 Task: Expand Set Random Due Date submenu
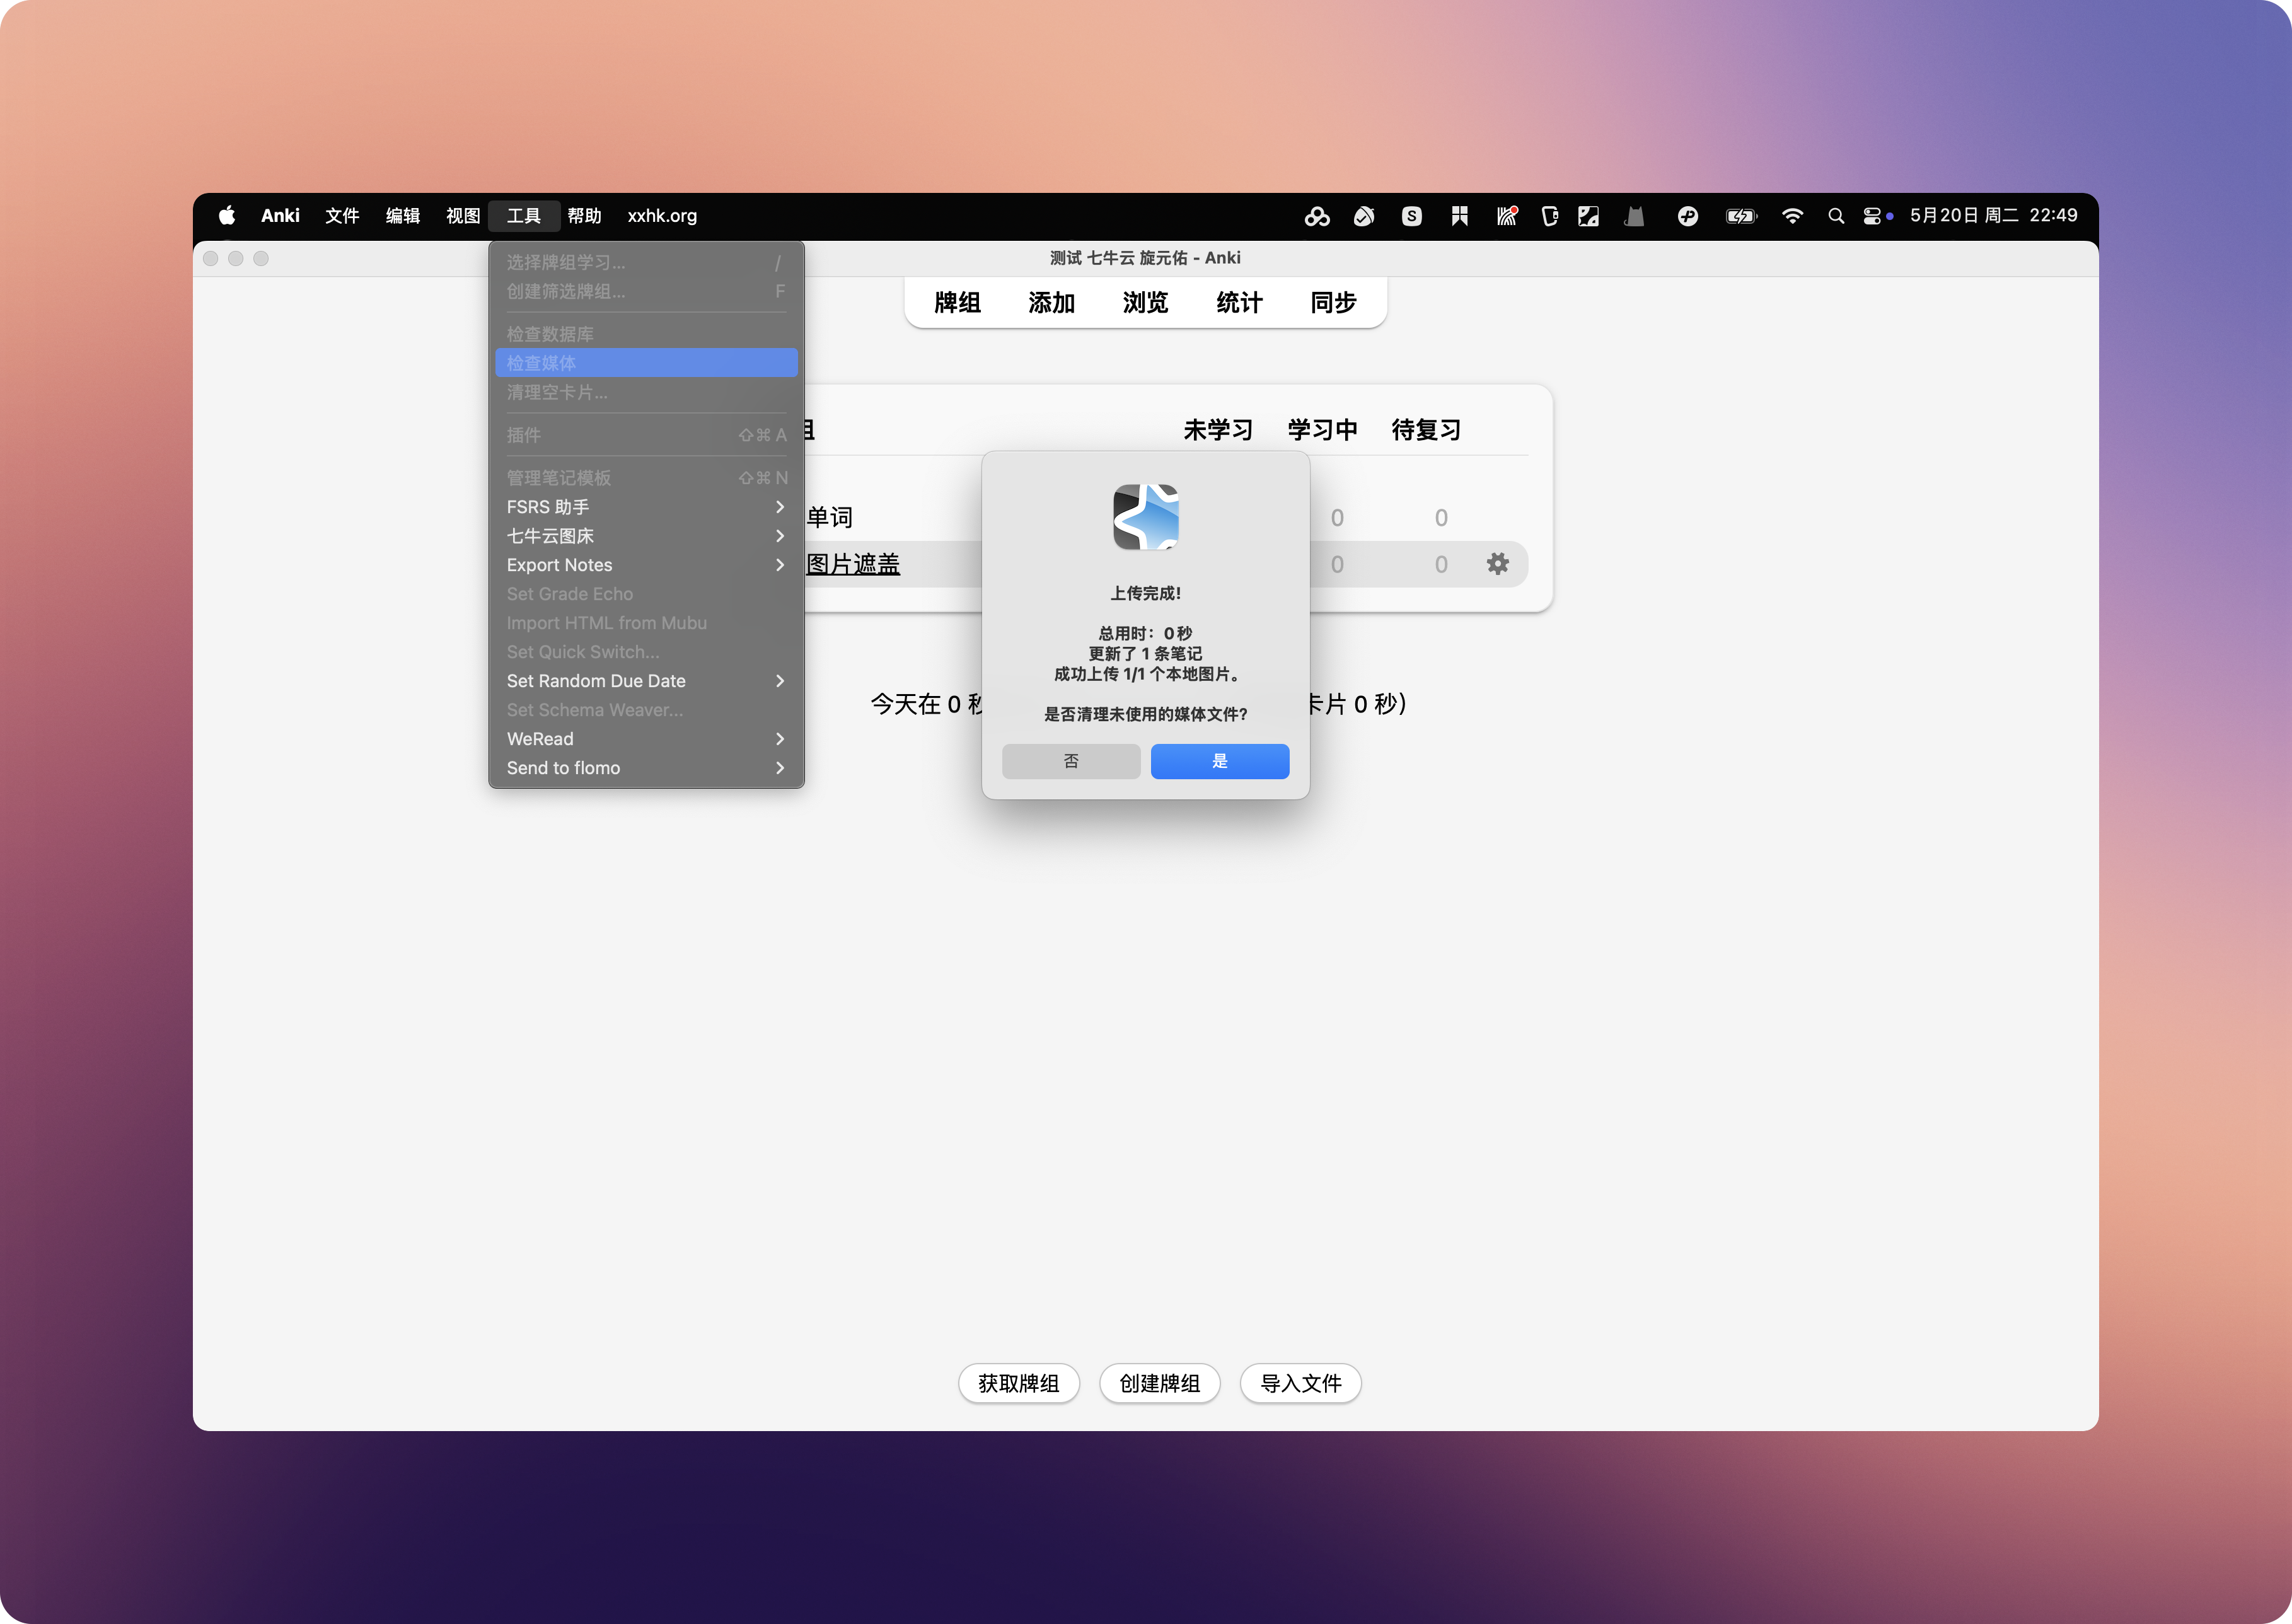(646, 681)
